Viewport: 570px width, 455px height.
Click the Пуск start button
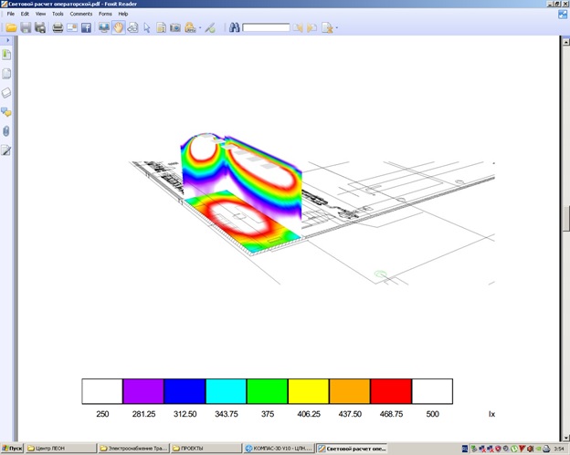pos(12,449)
